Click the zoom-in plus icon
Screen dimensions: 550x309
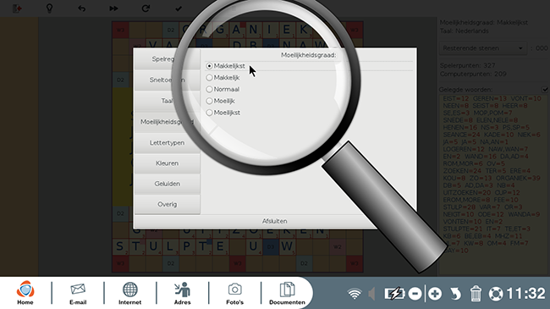click(x=435, y=294)
